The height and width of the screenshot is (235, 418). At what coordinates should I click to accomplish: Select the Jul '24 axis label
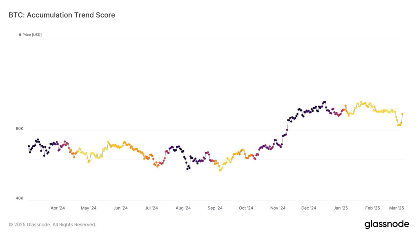151,208
